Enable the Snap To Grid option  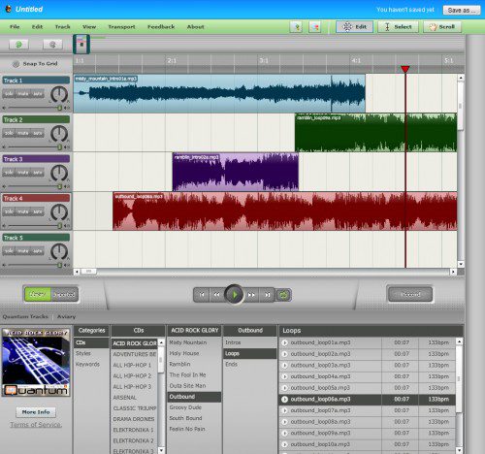pos(16,64)
